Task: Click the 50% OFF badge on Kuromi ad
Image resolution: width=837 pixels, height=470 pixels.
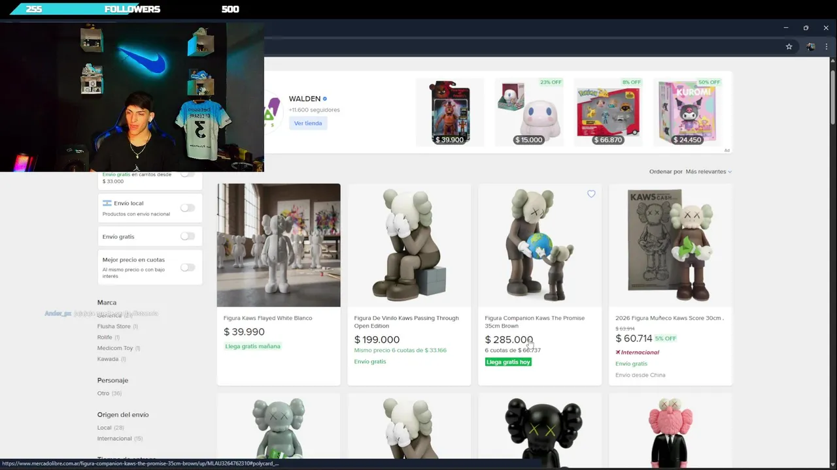Action: coord(709,82)
